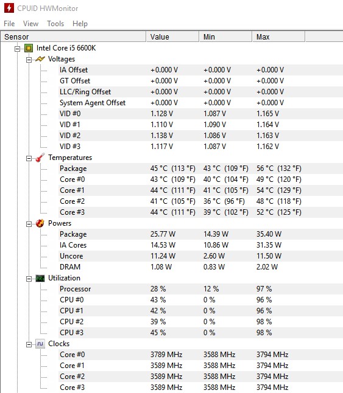
Task: Click the Voltages lightning bolt icon
Action: click(x=40, y=59)
